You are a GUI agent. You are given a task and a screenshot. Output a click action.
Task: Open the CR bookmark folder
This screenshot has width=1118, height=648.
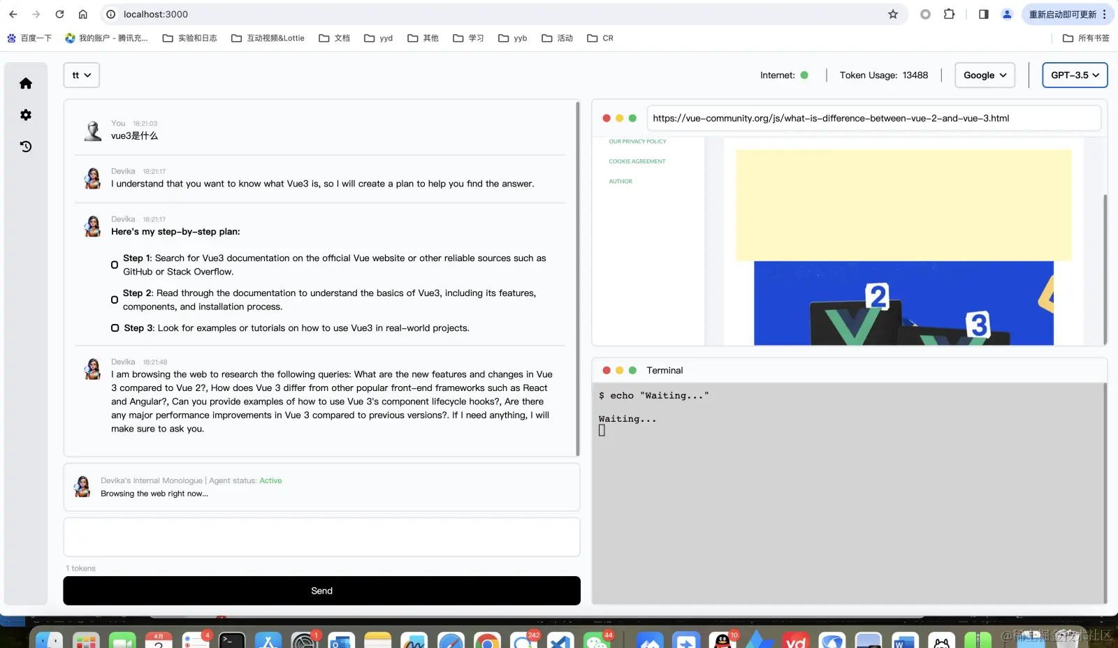(600, 38)
